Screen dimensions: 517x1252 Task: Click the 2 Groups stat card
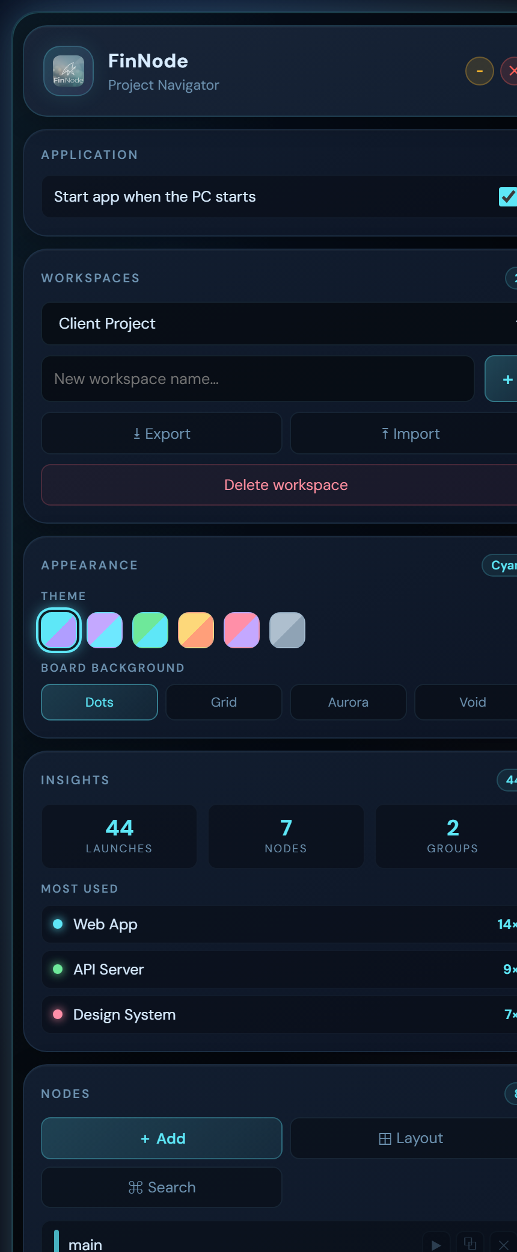pos(447,836)
